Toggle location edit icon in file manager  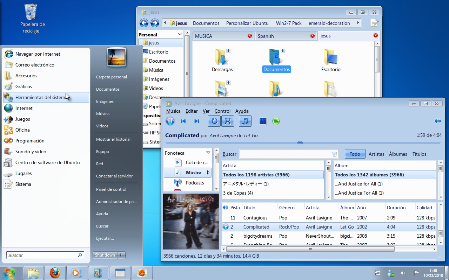[x=374, y=23]
